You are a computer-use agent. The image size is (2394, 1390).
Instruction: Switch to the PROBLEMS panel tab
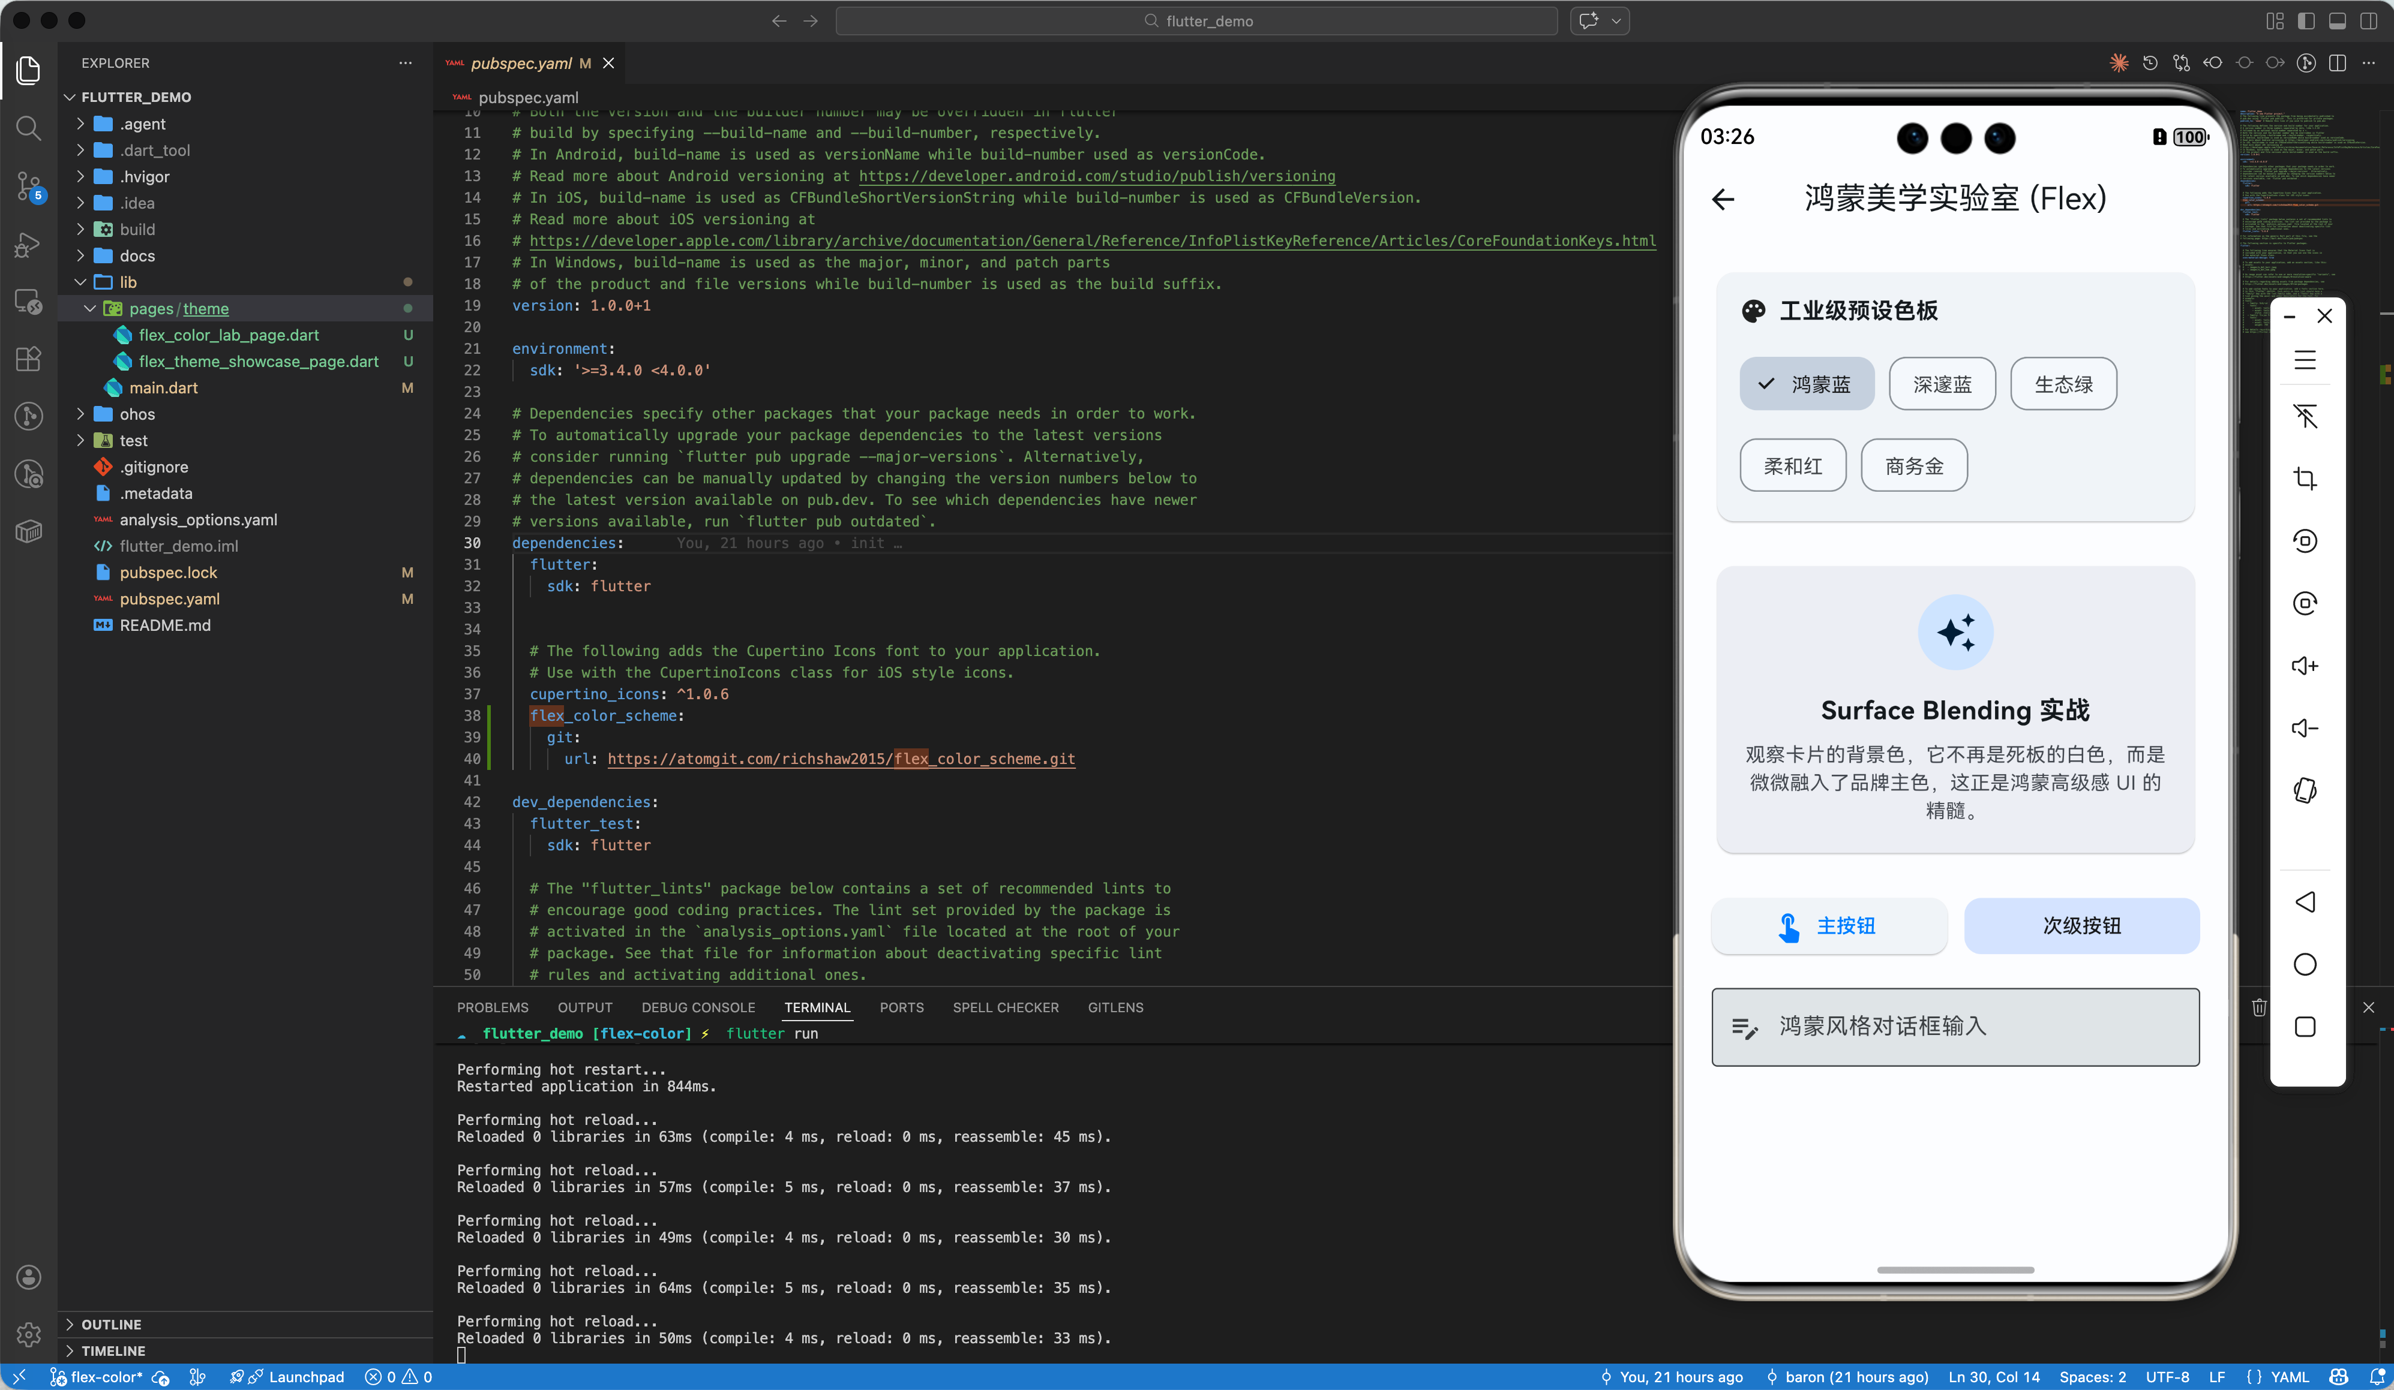tap(492, 1007)
